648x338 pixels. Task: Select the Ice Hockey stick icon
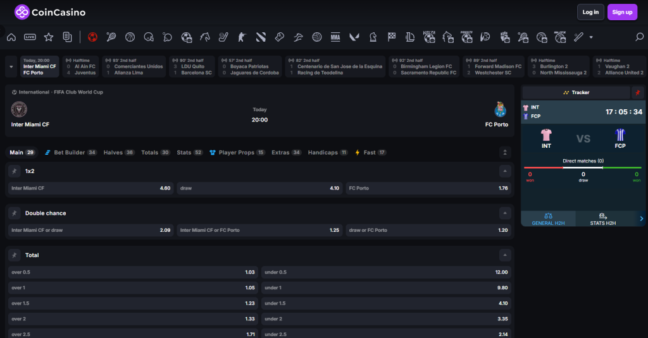click(223, 37)
